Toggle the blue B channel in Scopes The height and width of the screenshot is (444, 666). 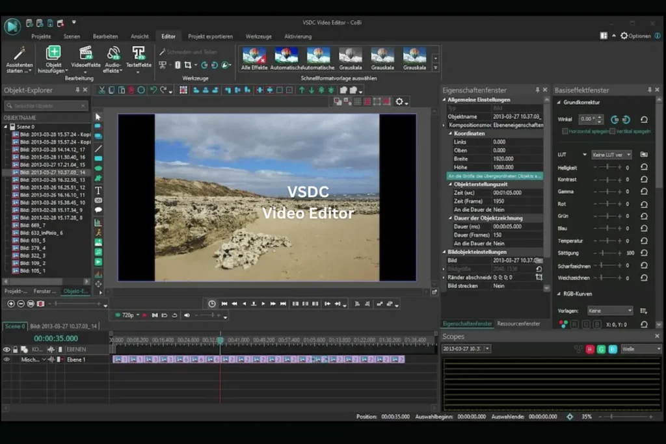click(x=613, y=349)
